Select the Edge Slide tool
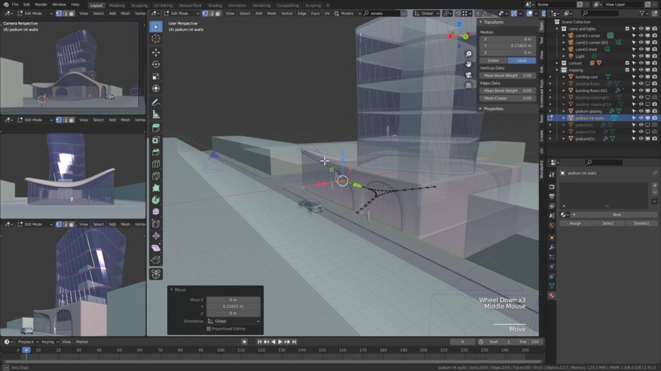This screenshot has width=661, height=371. coord(156,224)
